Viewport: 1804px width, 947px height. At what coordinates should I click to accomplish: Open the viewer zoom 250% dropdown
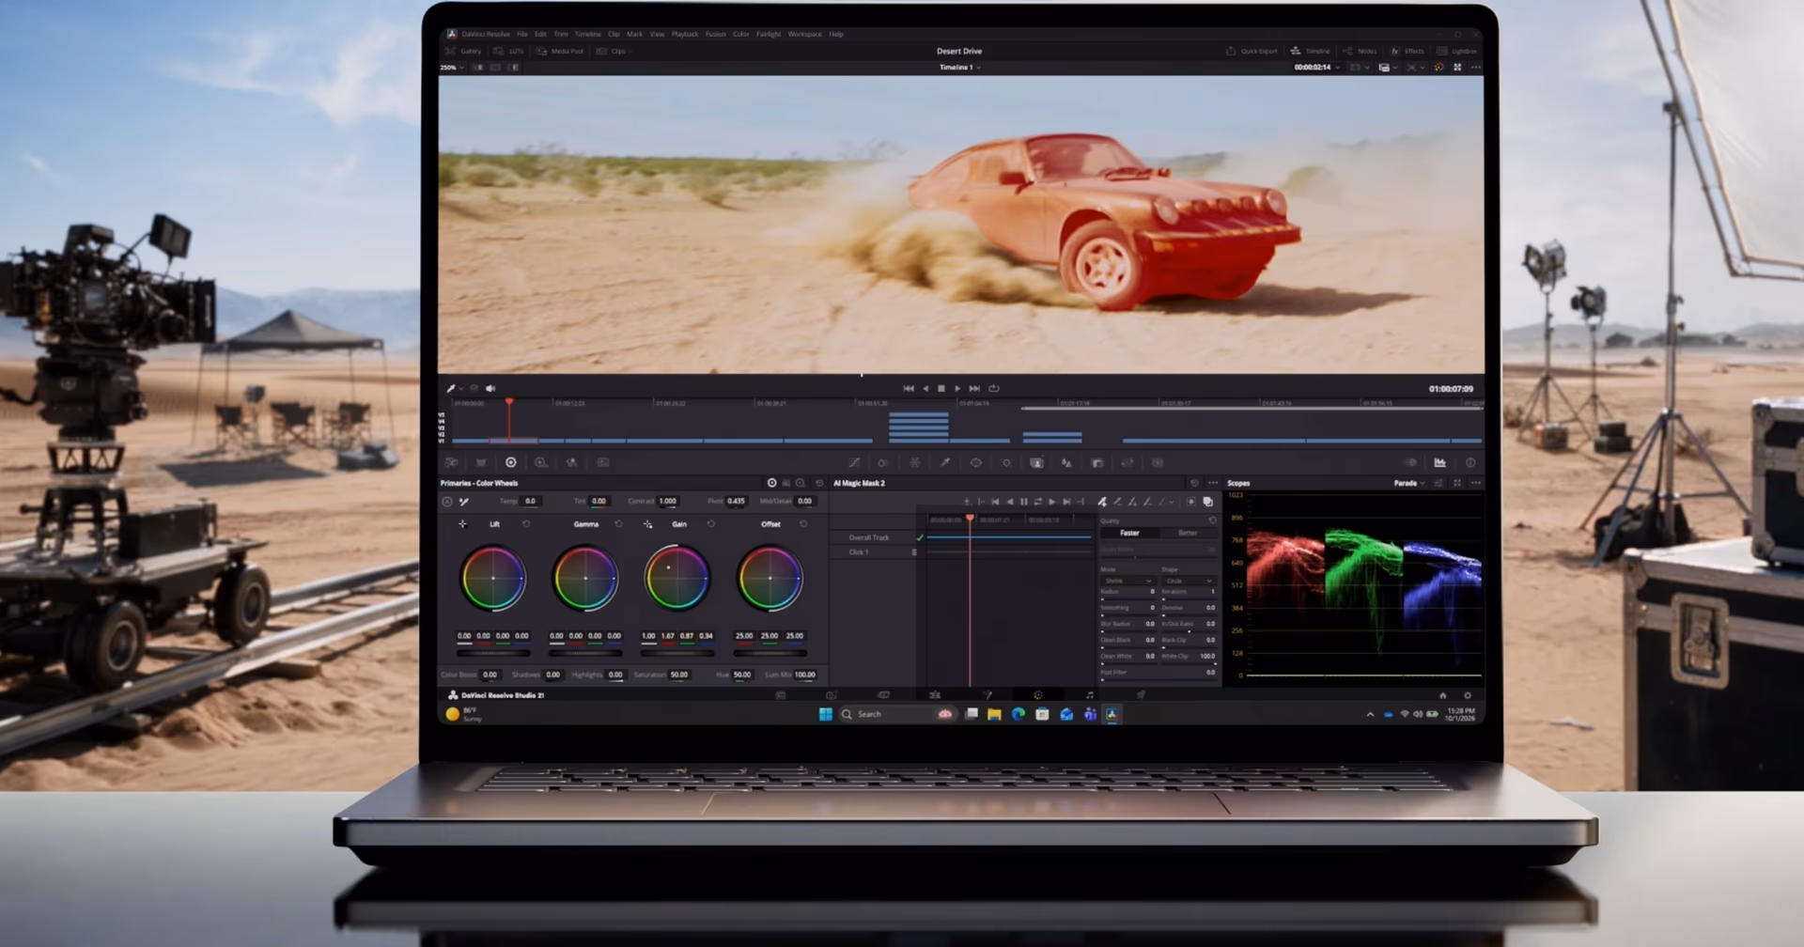point(452,68)
